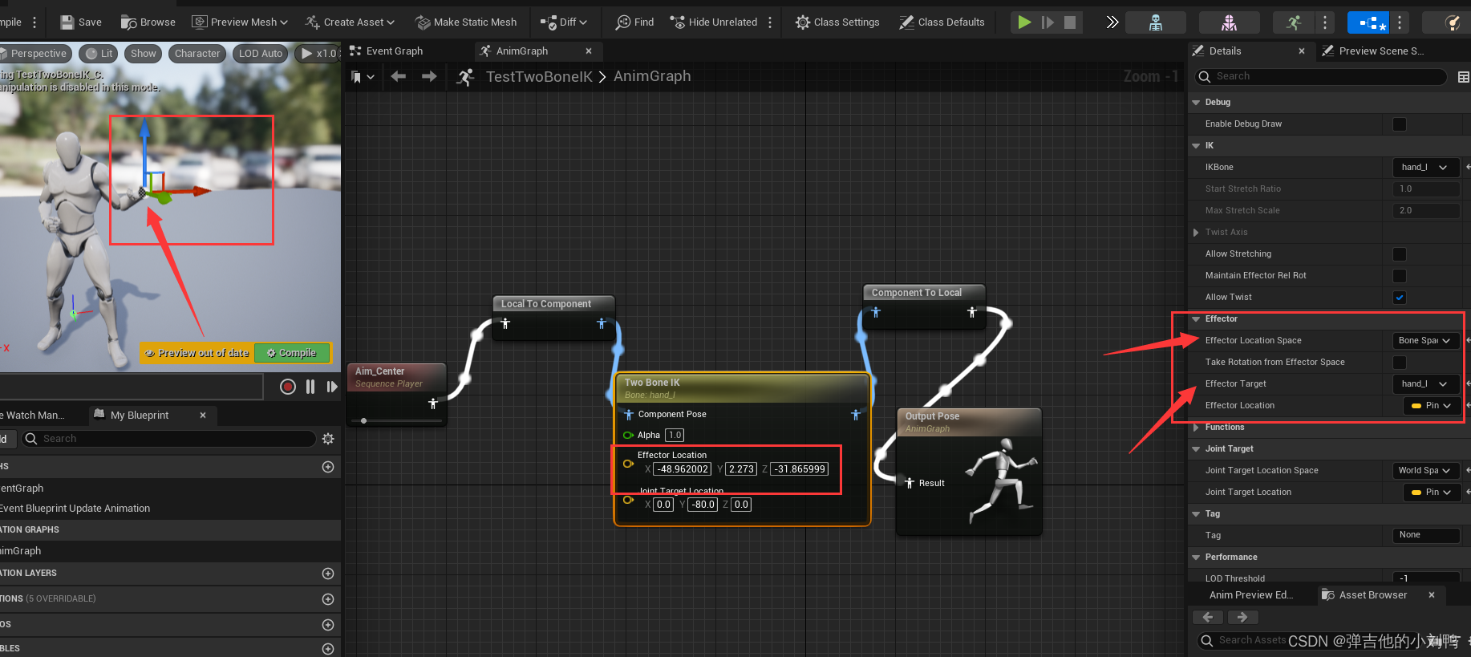Screen dimensions: 1471x657
Task: Click the navigate back arrow in graph
Action: [x=399, y=76]
